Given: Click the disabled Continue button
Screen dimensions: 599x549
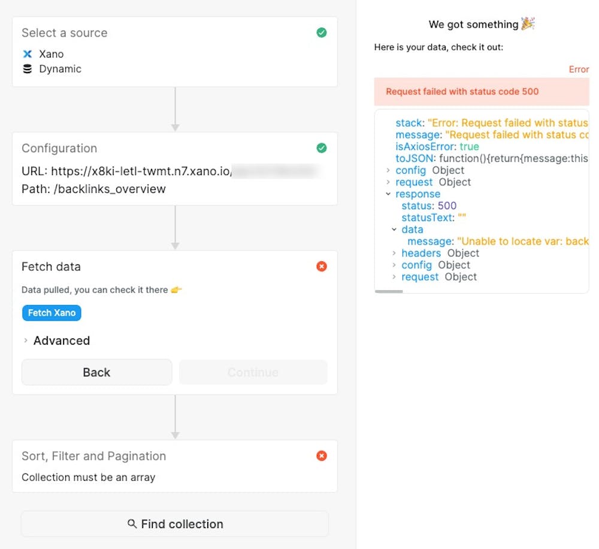Looking at the screenshot, I should pyautogui.click(x=253, y=372).
